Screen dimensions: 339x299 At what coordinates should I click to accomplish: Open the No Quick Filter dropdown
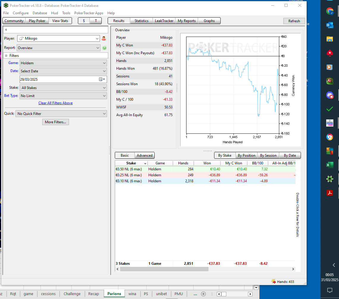click(x=61, y=114)
